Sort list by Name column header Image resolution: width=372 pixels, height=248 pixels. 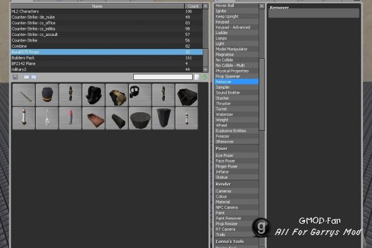tap(97, 6)
